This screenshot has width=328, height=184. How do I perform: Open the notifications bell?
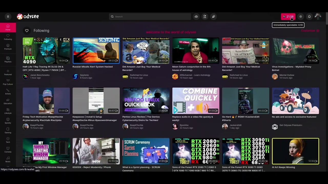[x=309, y=17]
